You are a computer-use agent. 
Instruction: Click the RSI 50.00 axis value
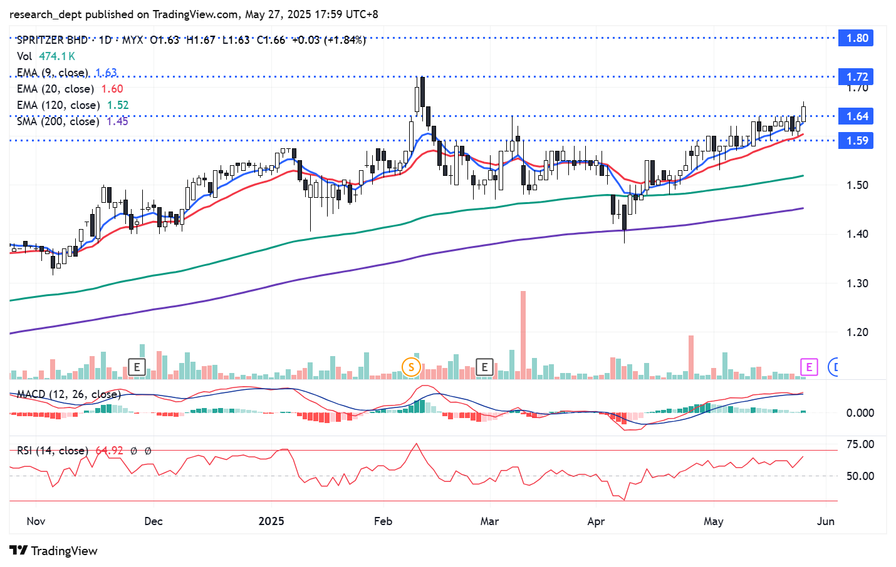pos(860,476)
